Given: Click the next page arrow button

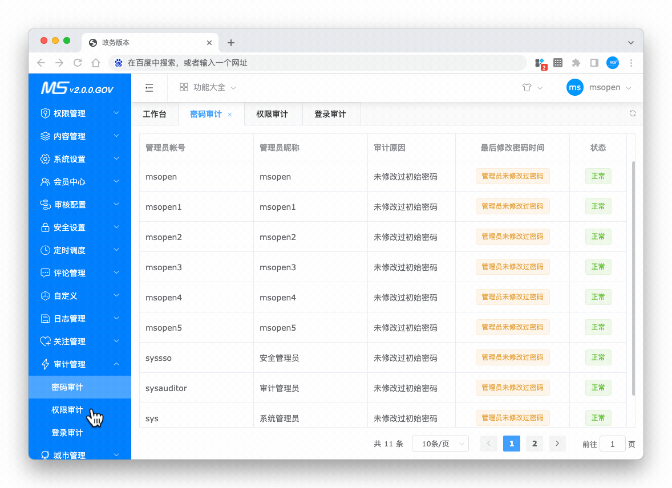Looking at the screenshot, I should point(557,444).
